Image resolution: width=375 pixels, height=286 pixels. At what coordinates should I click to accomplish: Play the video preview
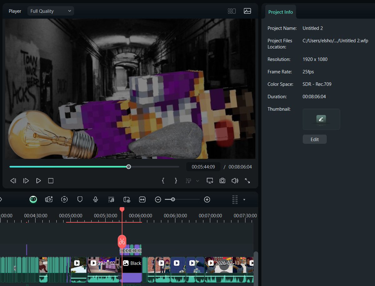pos(38,181)
